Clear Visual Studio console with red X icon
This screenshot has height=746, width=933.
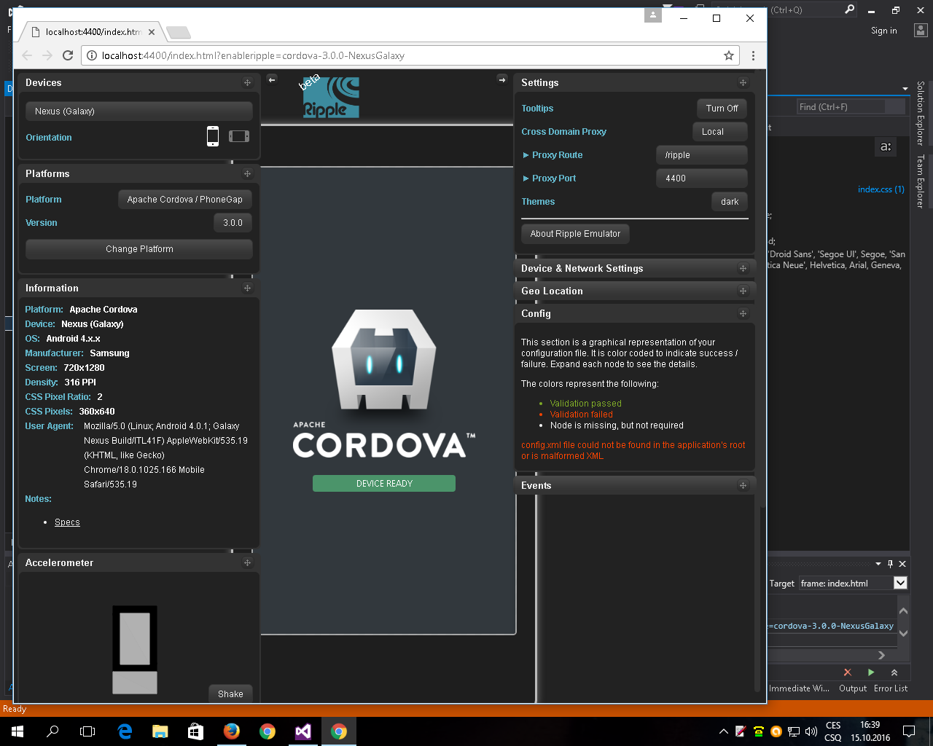847,672
